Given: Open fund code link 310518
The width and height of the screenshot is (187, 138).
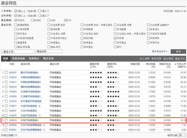Looking at the screenshot, I should pyautogui.click(x=13, y=101).
